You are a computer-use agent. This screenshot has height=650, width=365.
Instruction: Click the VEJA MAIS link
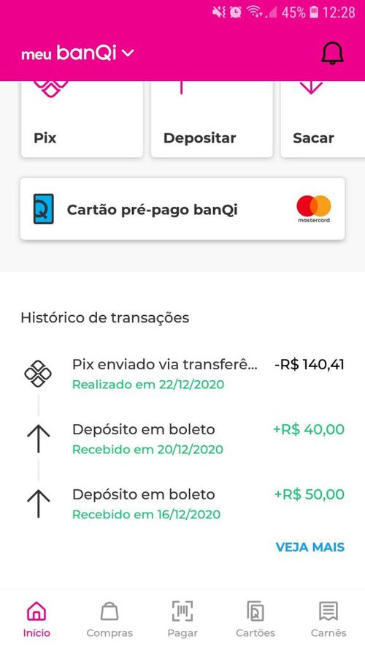[310, 547]
